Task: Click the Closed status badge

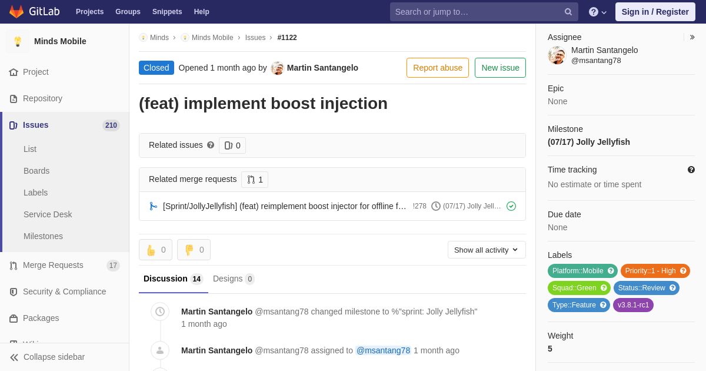Action: 156,68
